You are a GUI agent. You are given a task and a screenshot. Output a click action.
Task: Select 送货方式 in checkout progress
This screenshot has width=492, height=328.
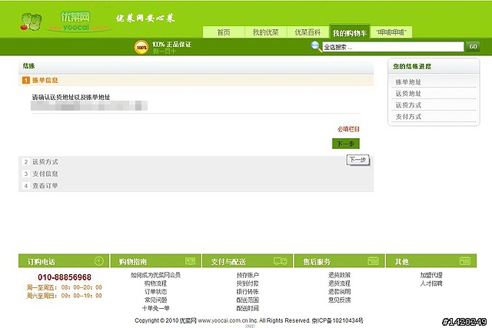pos(408,105)
